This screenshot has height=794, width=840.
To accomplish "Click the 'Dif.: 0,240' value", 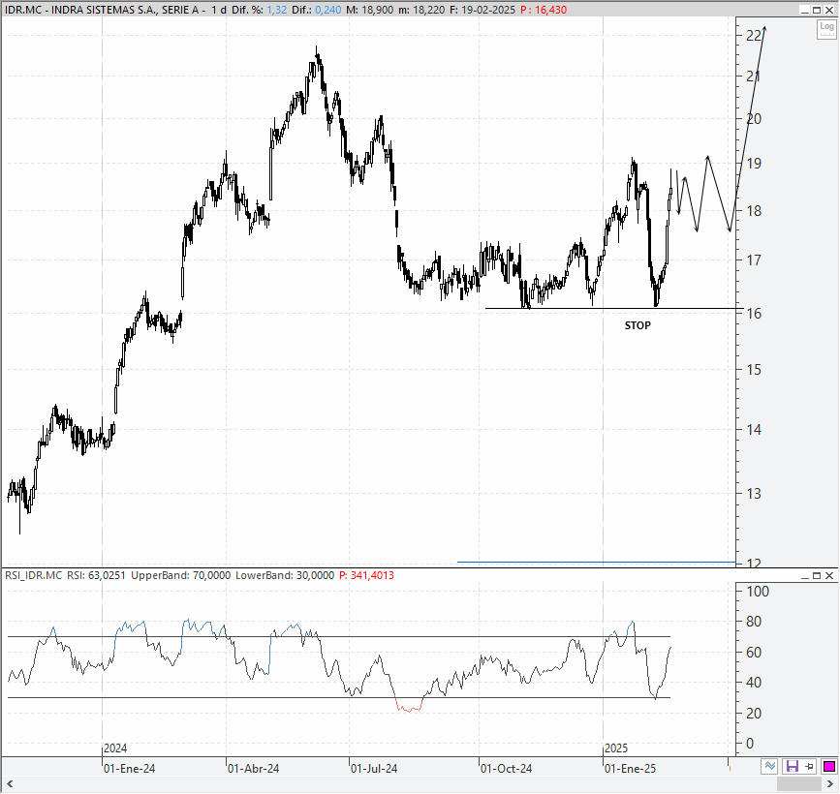I will tap(316, 10).
